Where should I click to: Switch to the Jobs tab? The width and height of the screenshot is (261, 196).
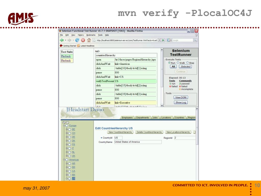pos(155,118)
